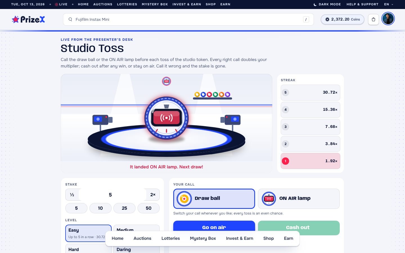This screenshot has width=405, height=253.
Task: Click the small ON AIR icon above stage
Action: [166, 81]
